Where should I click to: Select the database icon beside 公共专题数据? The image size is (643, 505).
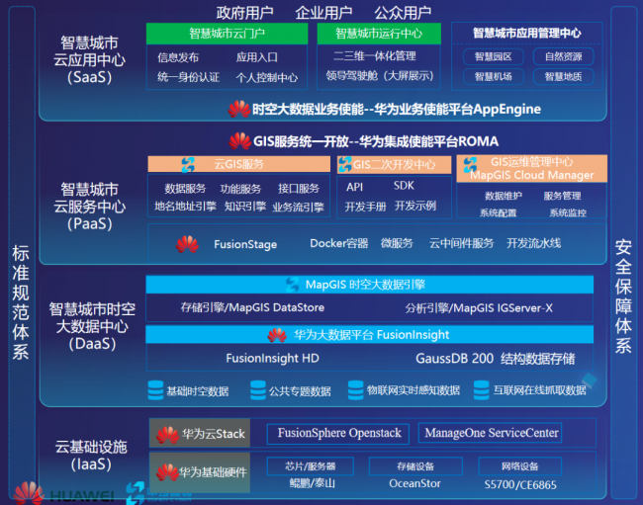[x=257, y=390]
